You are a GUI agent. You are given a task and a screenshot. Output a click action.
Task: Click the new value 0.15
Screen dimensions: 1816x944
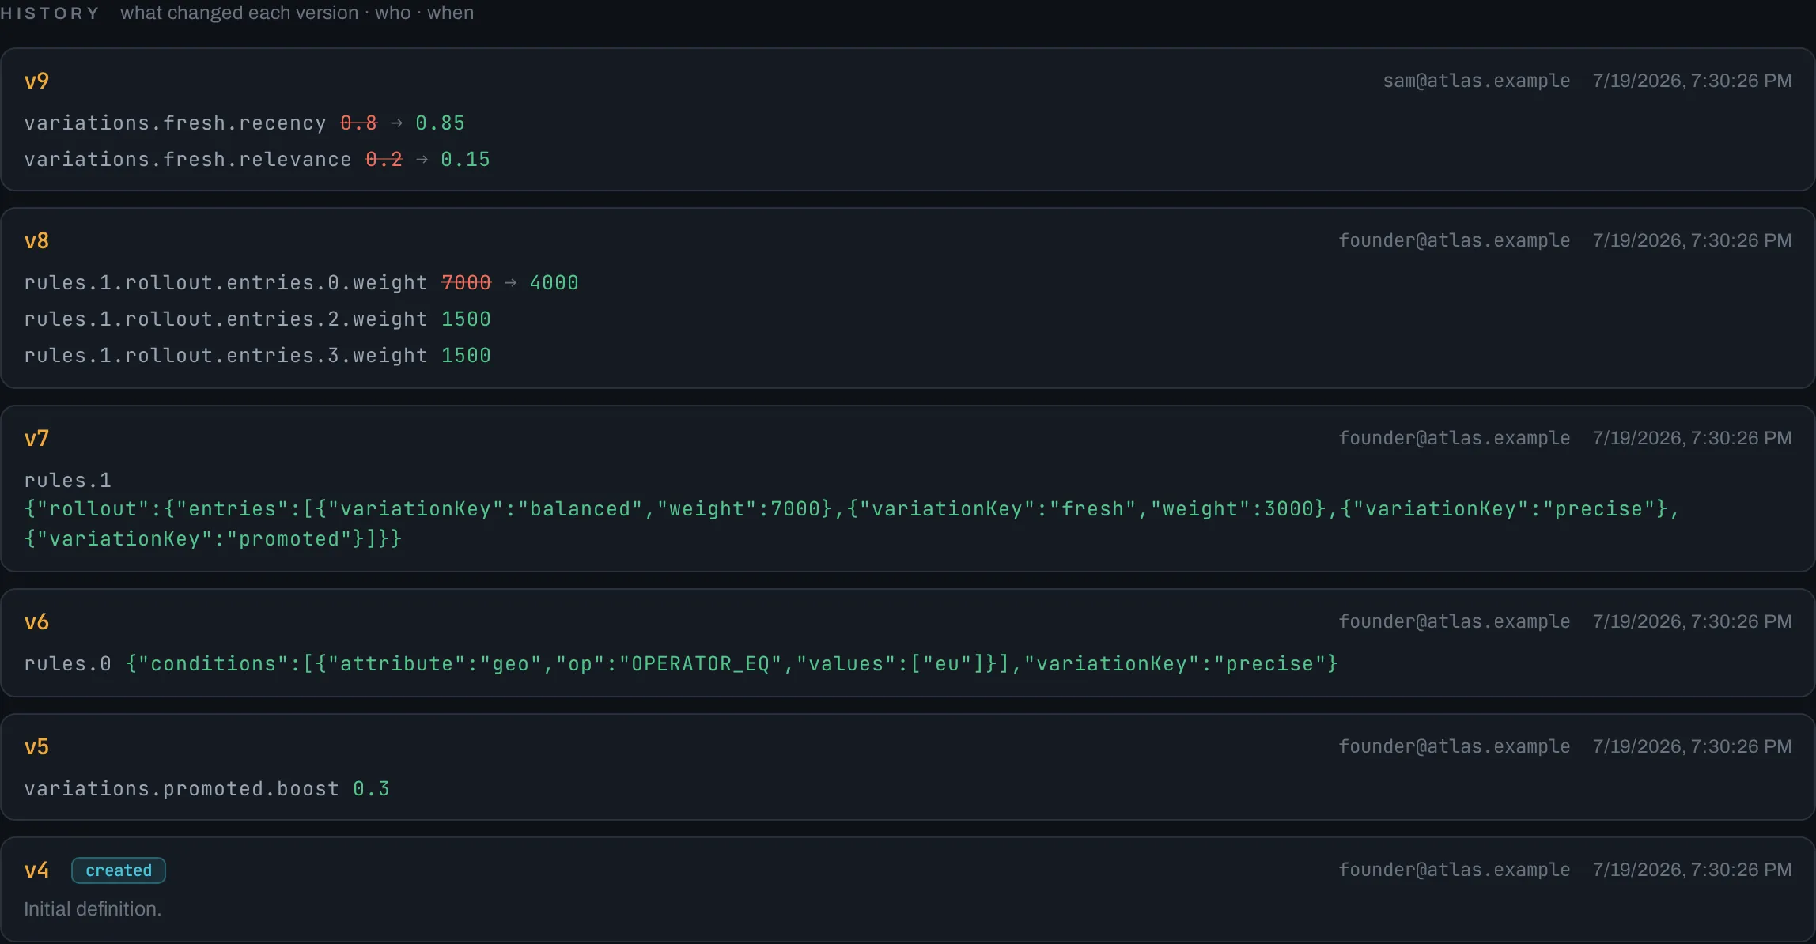[x=466, y=160]
